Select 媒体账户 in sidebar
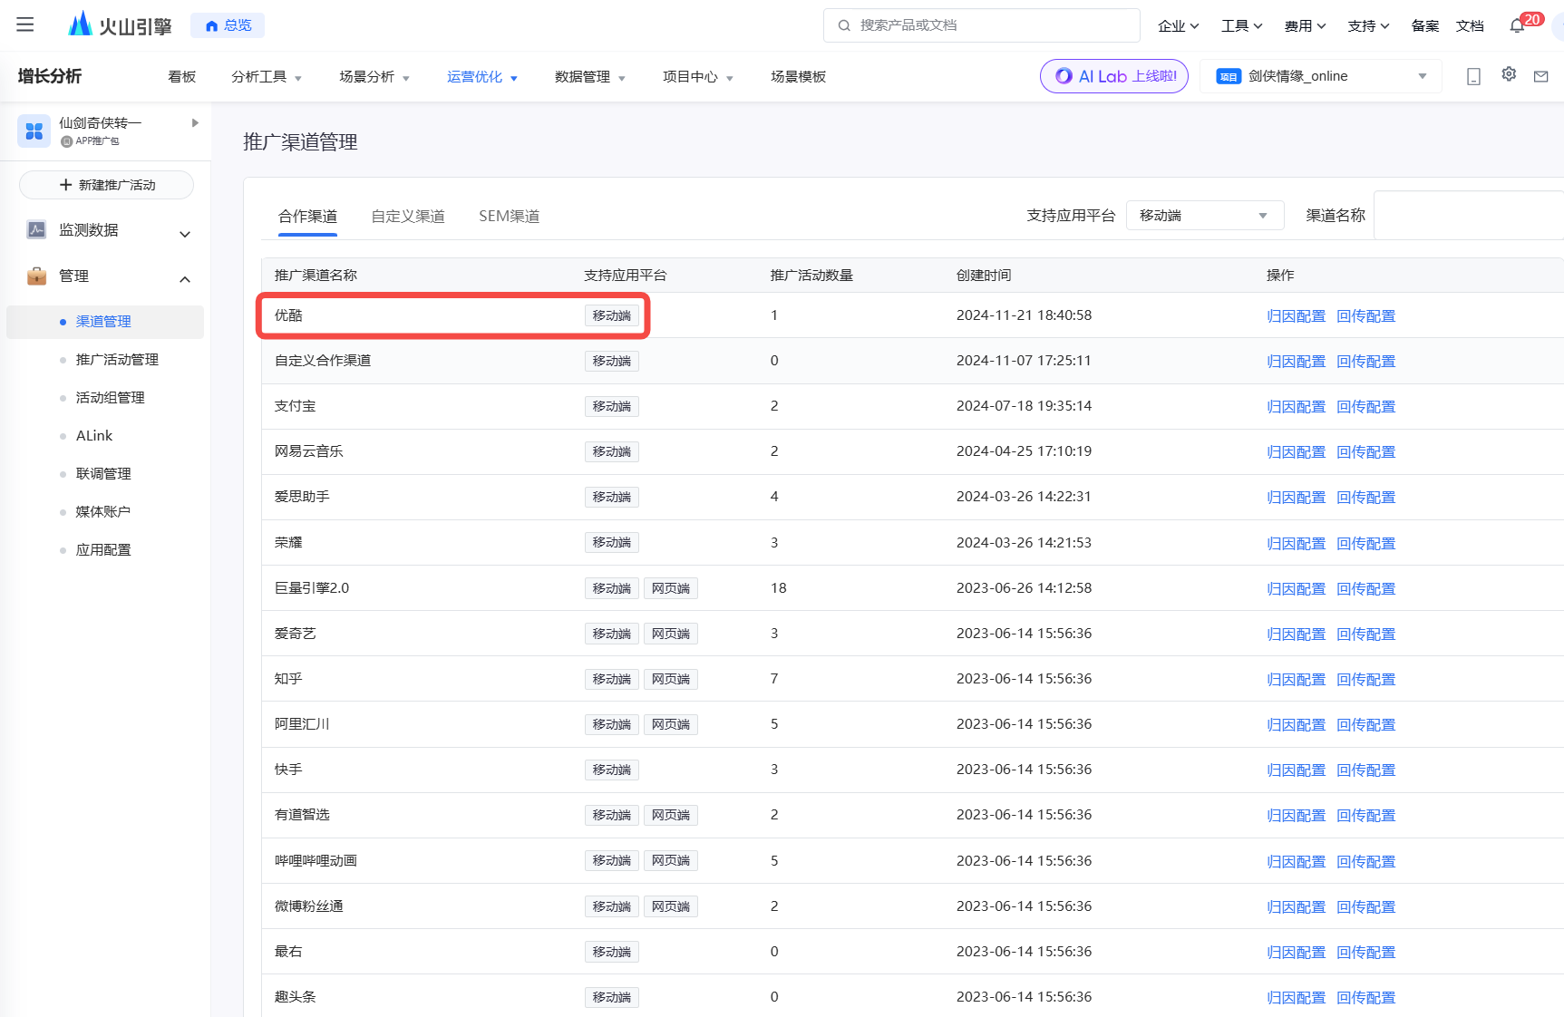 coord(103,512)
